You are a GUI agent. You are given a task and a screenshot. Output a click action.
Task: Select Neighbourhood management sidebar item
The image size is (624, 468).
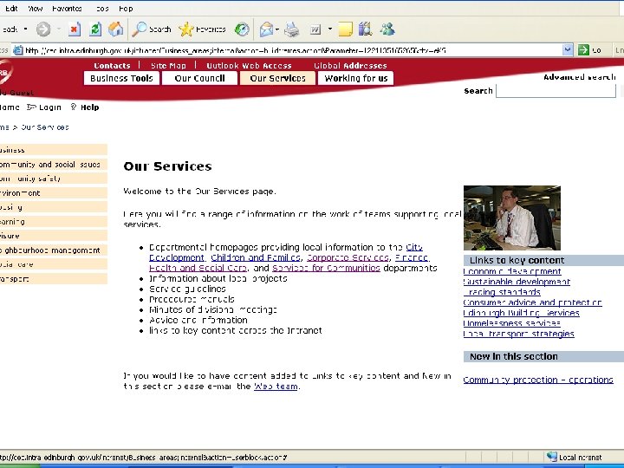point(54,250)
